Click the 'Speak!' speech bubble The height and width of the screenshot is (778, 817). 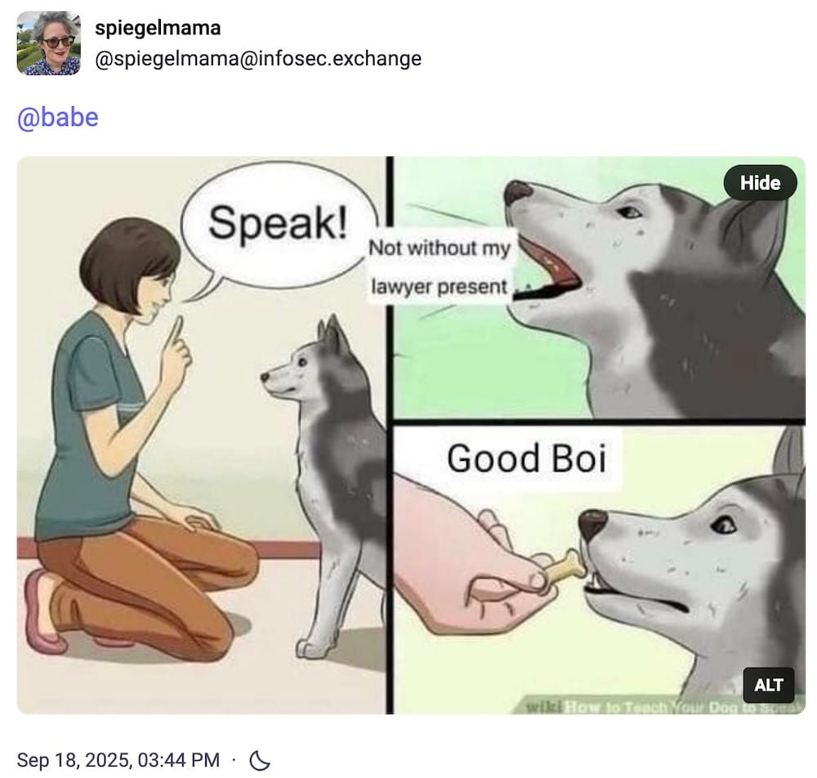coord(278,225)
